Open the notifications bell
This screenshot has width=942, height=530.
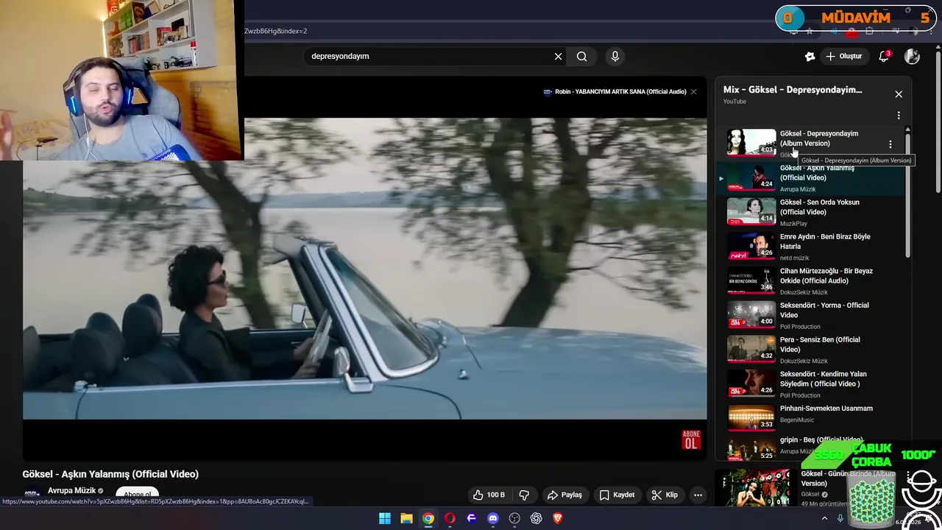coord(885,56)
